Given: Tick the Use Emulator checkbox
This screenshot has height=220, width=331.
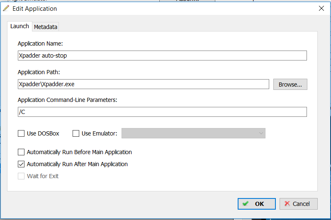Looking at the screenshot, I should click(x=76, y=133).
